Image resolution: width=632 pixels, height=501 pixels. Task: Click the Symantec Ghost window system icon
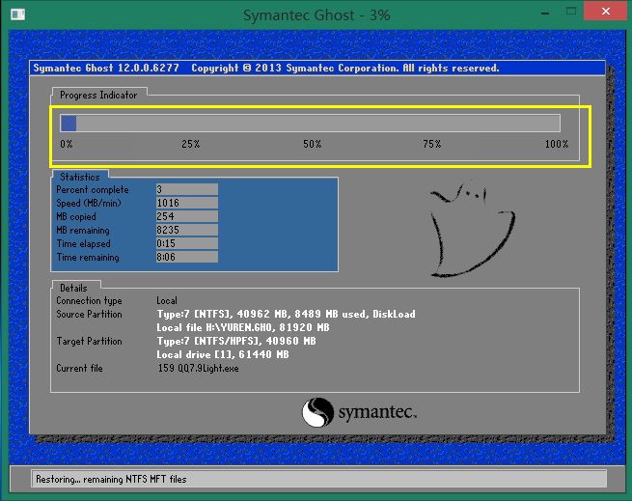[15, 12]
